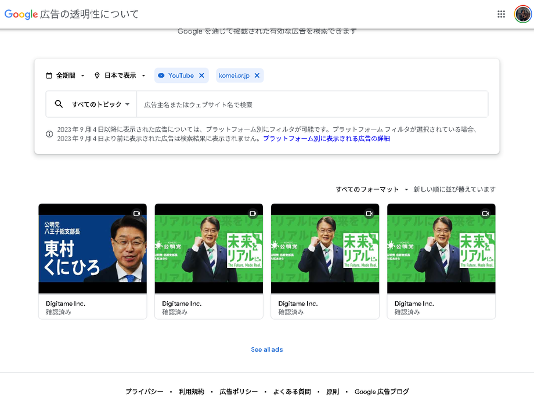Open the プラットフォーム別に表示される広告の詳細 link

[327, 139]
